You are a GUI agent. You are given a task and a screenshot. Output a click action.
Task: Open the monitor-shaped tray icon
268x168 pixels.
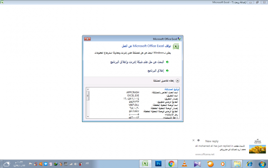point(66,164)
